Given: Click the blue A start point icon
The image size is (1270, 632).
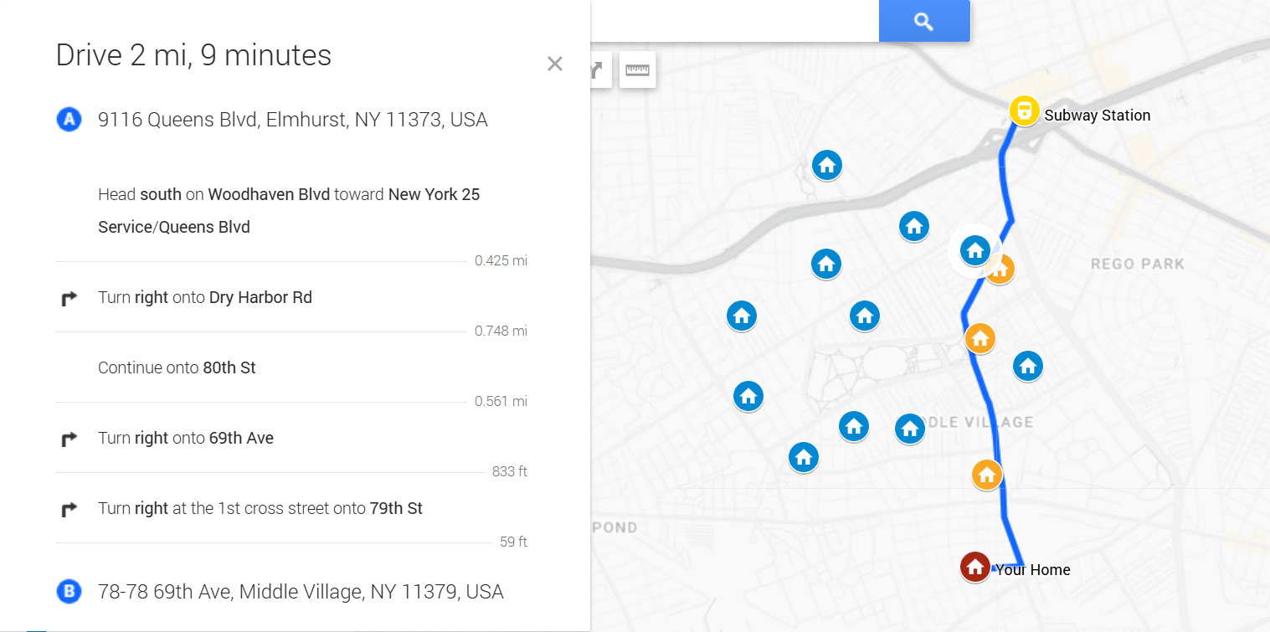Looking at the screenshot, I should [x=69, y=120].
